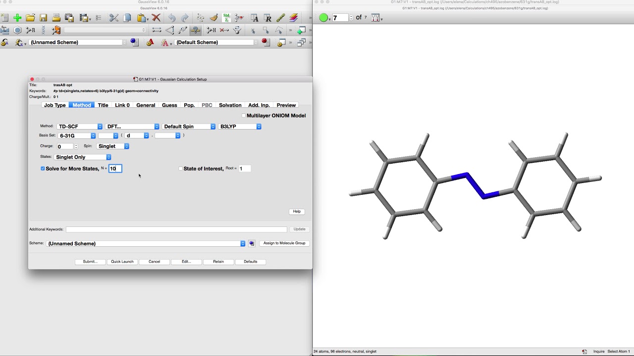
Task: Open the Default Spin dropdown
Action: click(x=189, y=127)
